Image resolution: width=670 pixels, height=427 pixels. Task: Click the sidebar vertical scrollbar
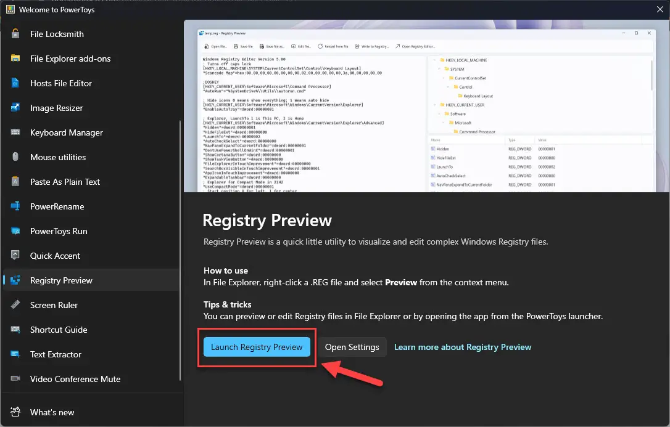(180, 250)
